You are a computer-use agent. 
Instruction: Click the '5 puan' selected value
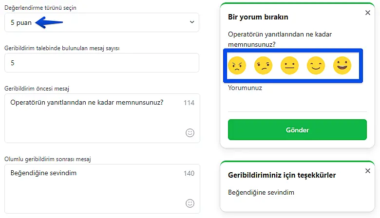(x=21, y=22)
